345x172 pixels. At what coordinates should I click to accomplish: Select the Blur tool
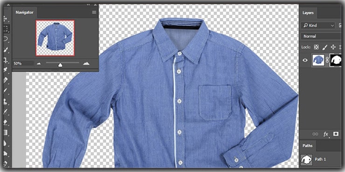(x=6, y=143)
